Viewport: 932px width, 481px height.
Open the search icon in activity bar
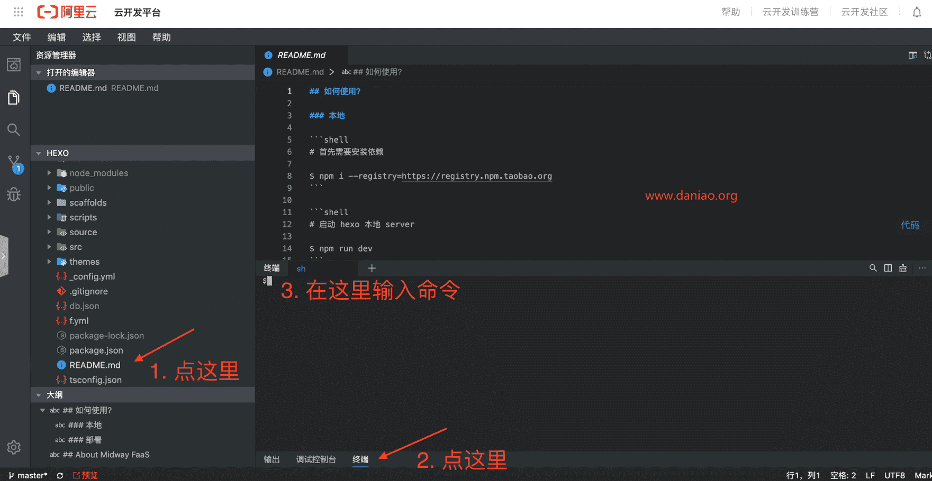[14, 130]
